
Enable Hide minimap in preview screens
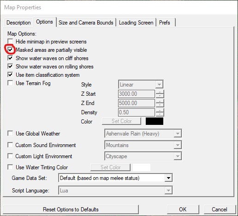pyautogui.click(x=10, y=42)
